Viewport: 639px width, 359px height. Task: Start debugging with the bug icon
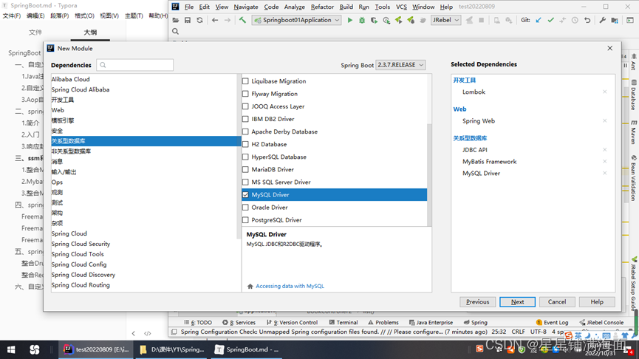[x=362, y=20]
